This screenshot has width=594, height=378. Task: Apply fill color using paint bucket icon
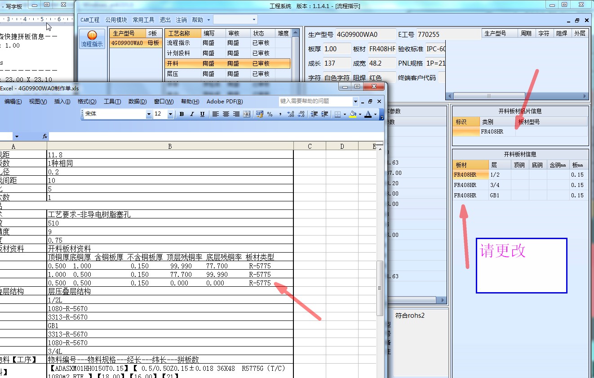pyautogui.click(x=353, y=114)
